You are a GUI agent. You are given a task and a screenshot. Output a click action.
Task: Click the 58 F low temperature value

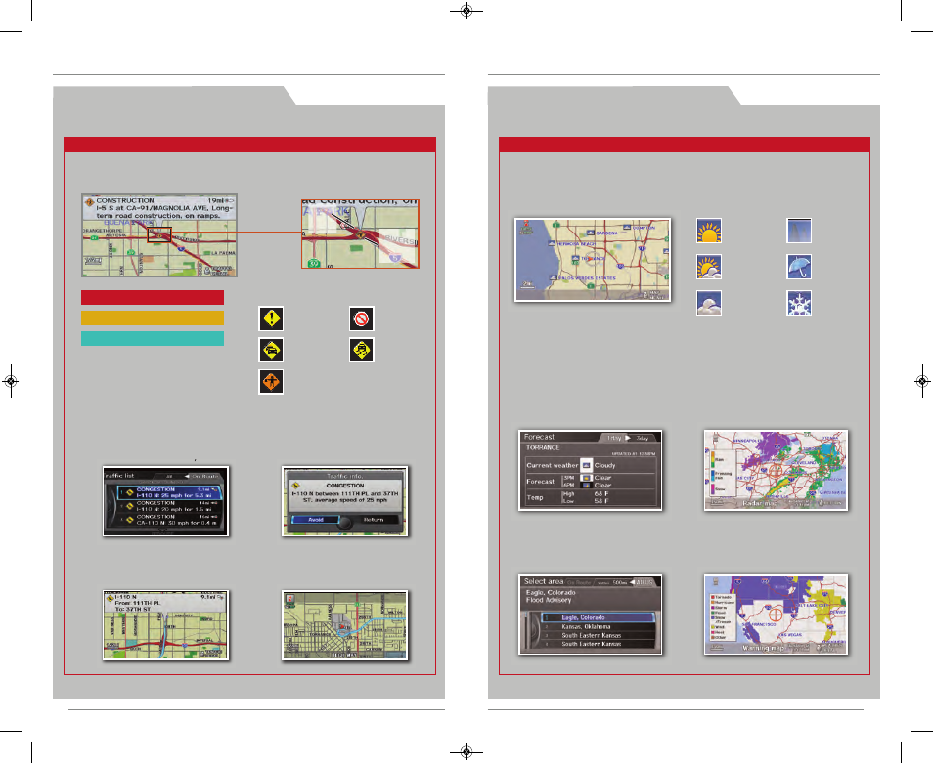pyautogui.click(x=601, y=501)
